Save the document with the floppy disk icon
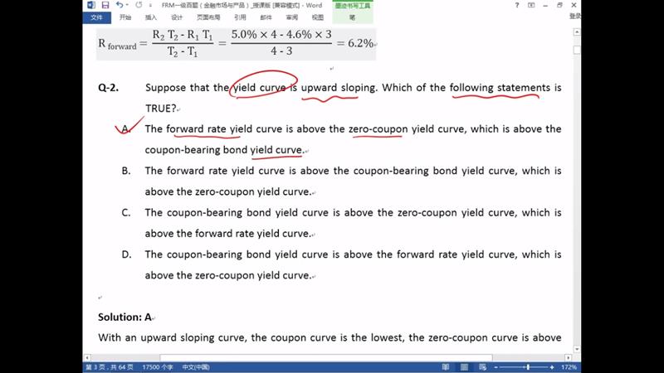The image size is (664, 373). [105, 5]
